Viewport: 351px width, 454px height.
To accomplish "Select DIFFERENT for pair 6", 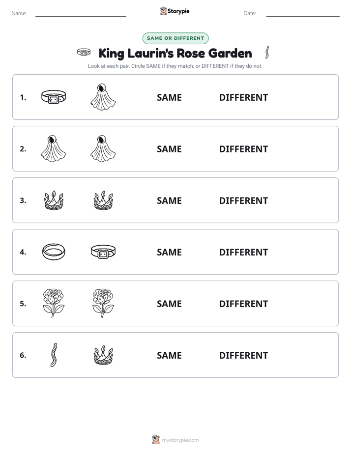I will point(243,355).
